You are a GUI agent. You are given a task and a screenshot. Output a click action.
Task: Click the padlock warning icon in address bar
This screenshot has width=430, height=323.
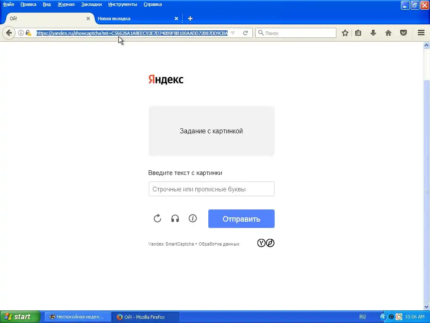(28, 33)
